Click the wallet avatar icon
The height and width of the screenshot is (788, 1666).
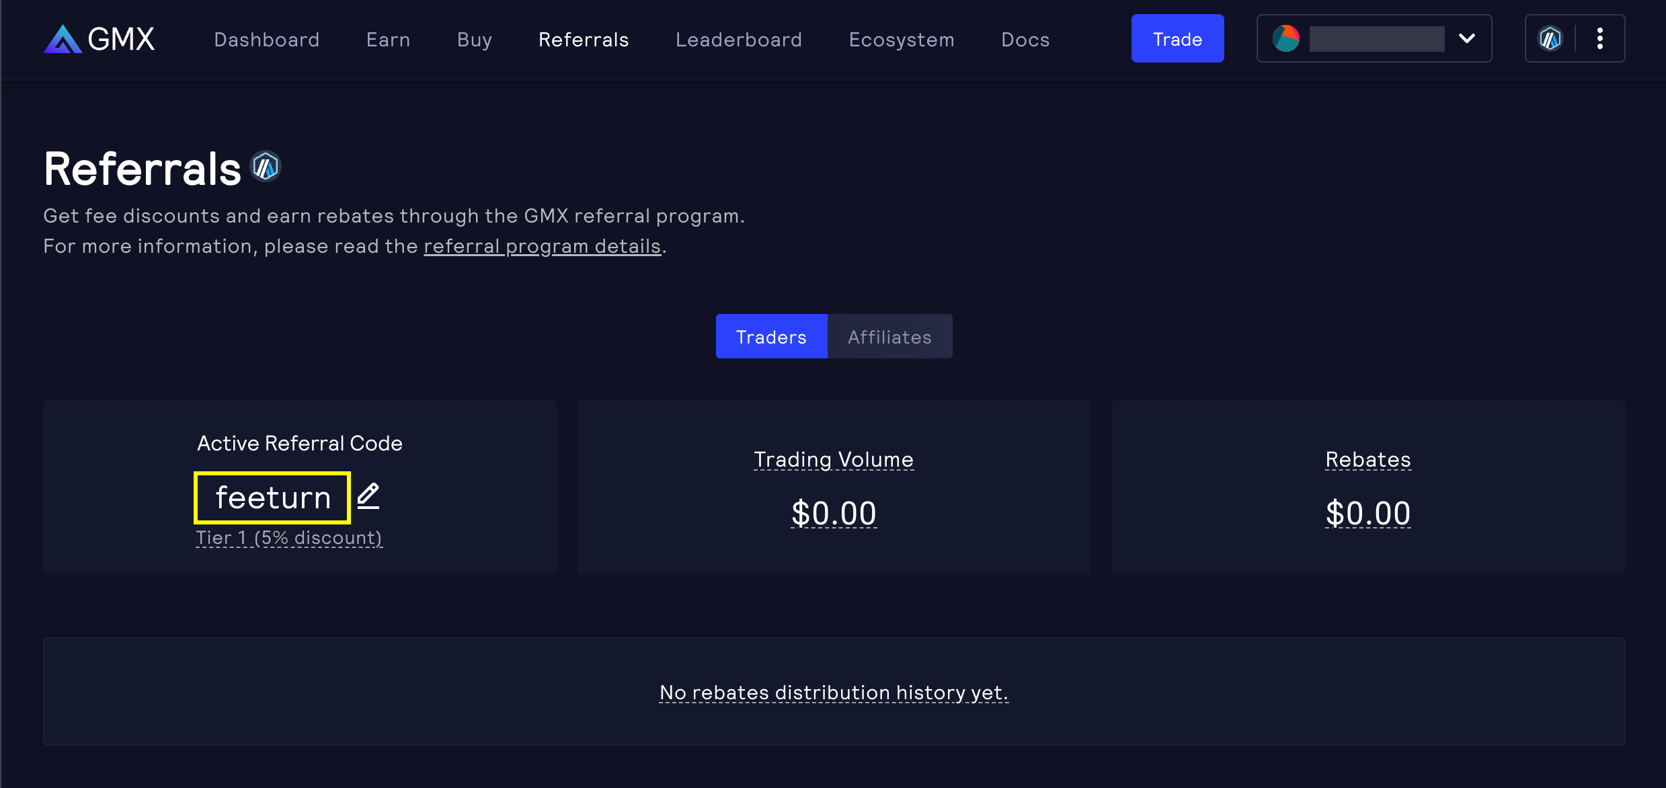click(x=1286, y=39)
